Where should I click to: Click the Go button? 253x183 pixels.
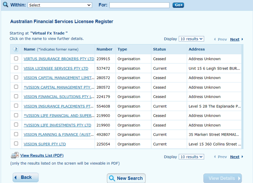pos(178,5)
